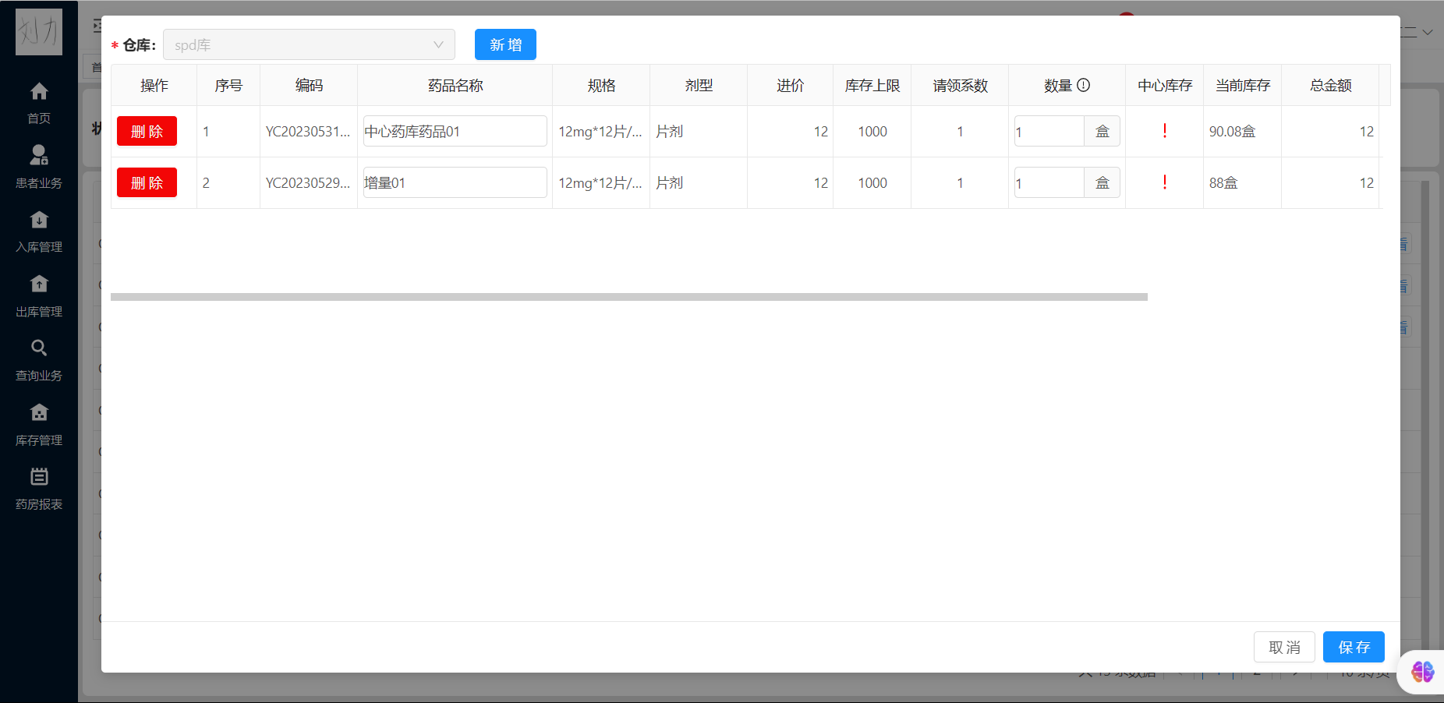The image size is (1444, 703).
Task: Click the 进价 column header
Action: pyautogui.click(x=790, y=85)
